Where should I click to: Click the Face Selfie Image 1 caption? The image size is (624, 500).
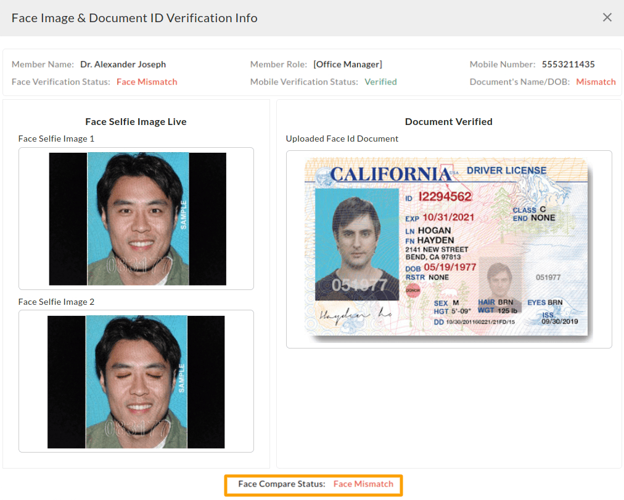coord(57,138)
